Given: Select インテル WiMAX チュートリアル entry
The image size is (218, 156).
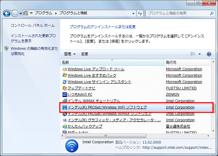Looking at the screenshot, I should 94,101.
